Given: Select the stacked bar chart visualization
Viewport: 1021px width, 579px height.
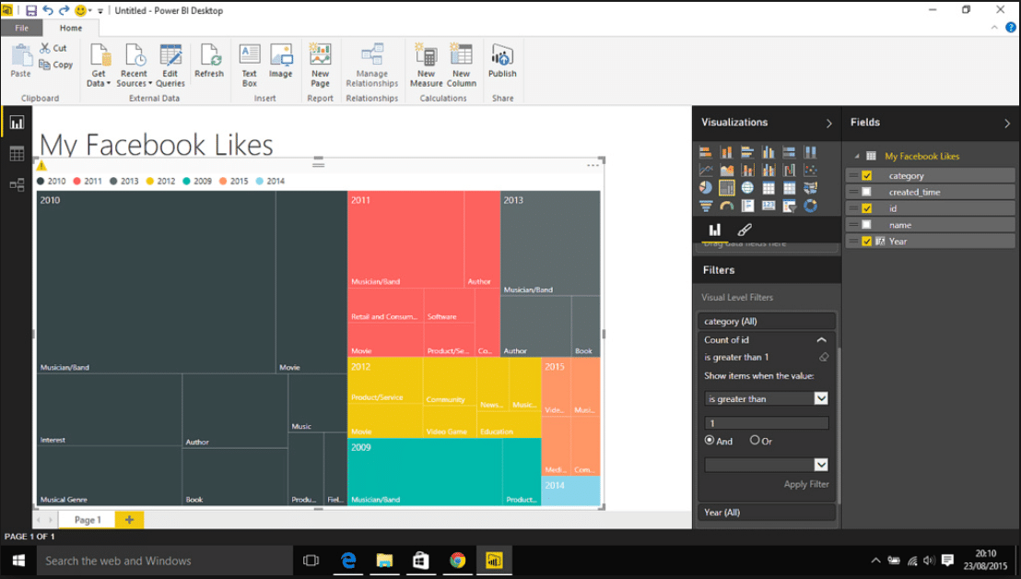Looking at the screenshot, I should (x=706, y=152).
